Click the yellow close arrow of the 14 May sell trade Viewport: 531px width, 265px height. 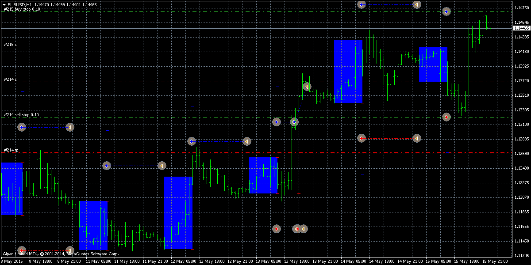(x=416, y=138)
